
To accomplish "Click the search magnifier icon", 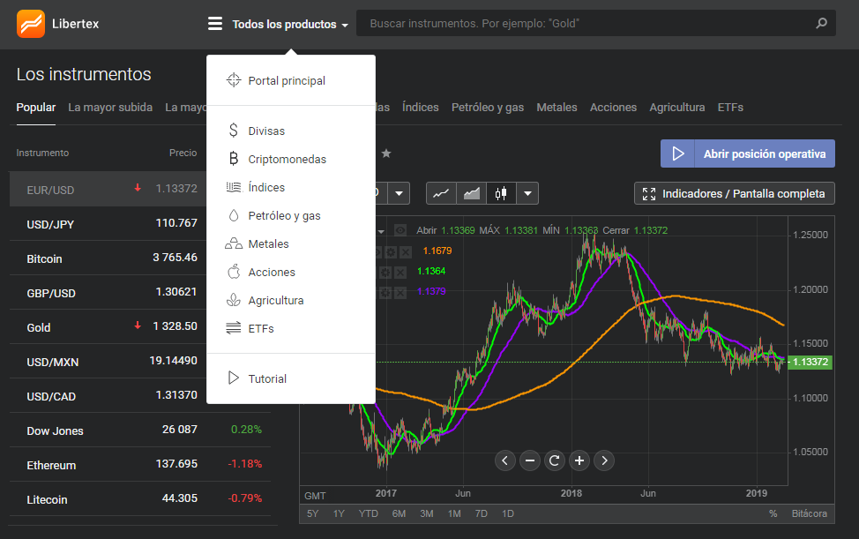I will tap(821, 23).
